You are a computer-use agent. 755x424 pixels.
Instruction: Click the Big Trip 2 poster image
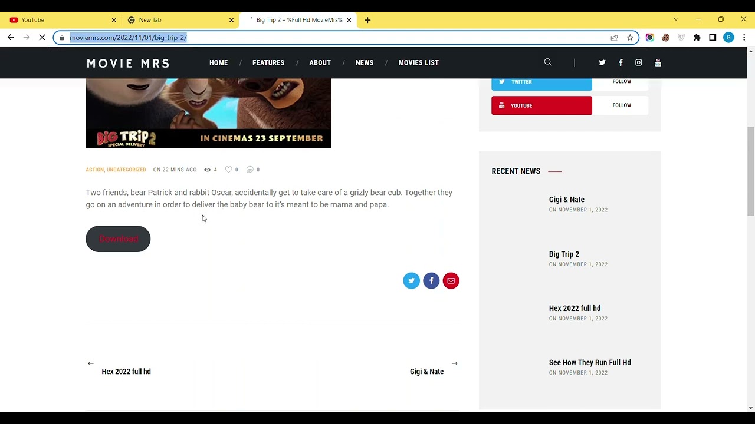[x=208, y=113]
